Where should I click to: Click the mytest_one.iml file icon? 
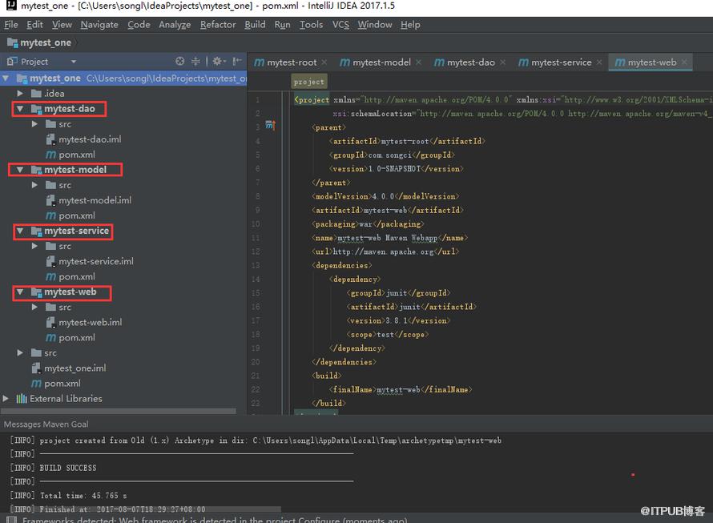tap(36, 368)
